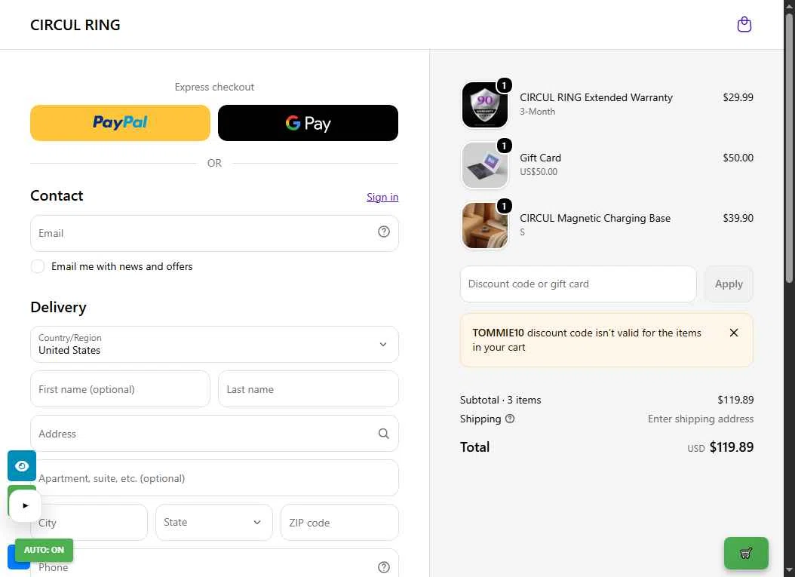Click the address search magnifier icon

pyautogui.click(x=384, y=434)
